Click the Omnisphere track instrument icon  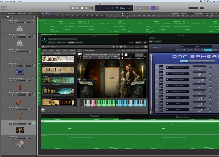pyautogui.click(x=20, y=72)
